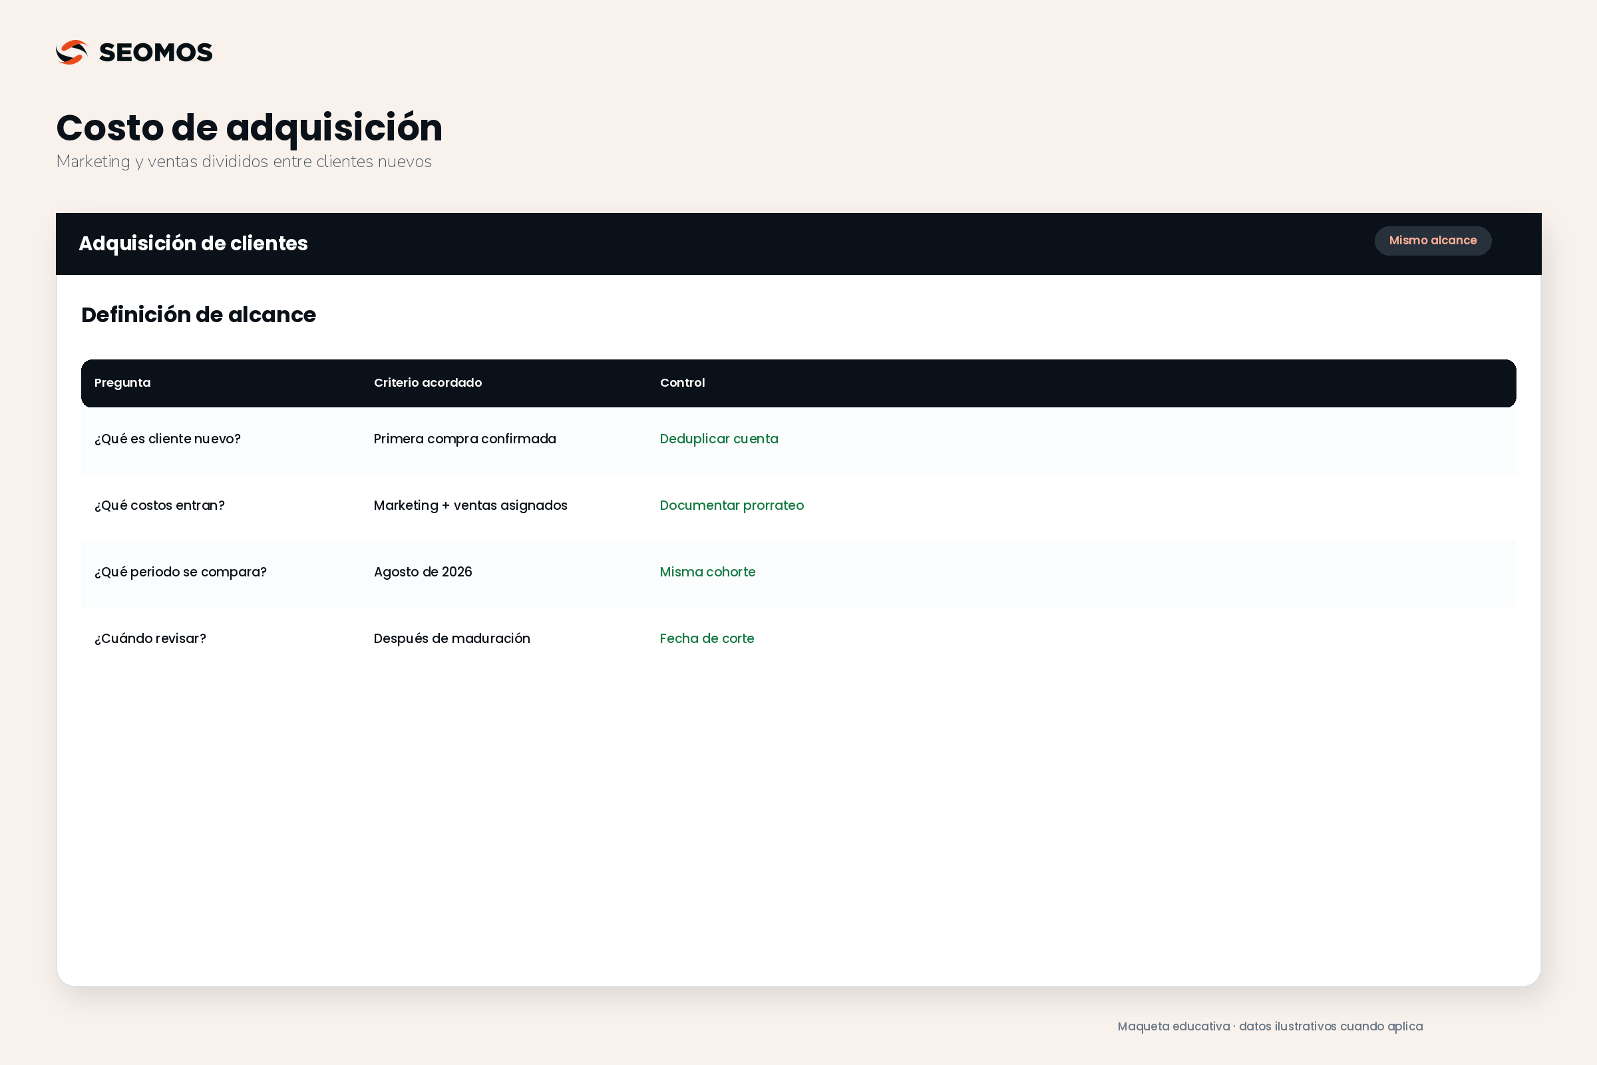This screenshot has width=1597, height=1065.
Task: Click the Costo de adquisición page title
Action: (249, 127)
